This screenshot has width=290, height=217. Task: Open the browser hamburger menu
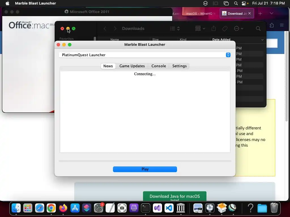click(x=282, y=25)
